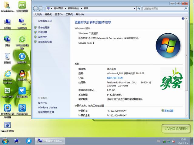
Task: Click the Windows Start orb
Action: pos(5,141)
